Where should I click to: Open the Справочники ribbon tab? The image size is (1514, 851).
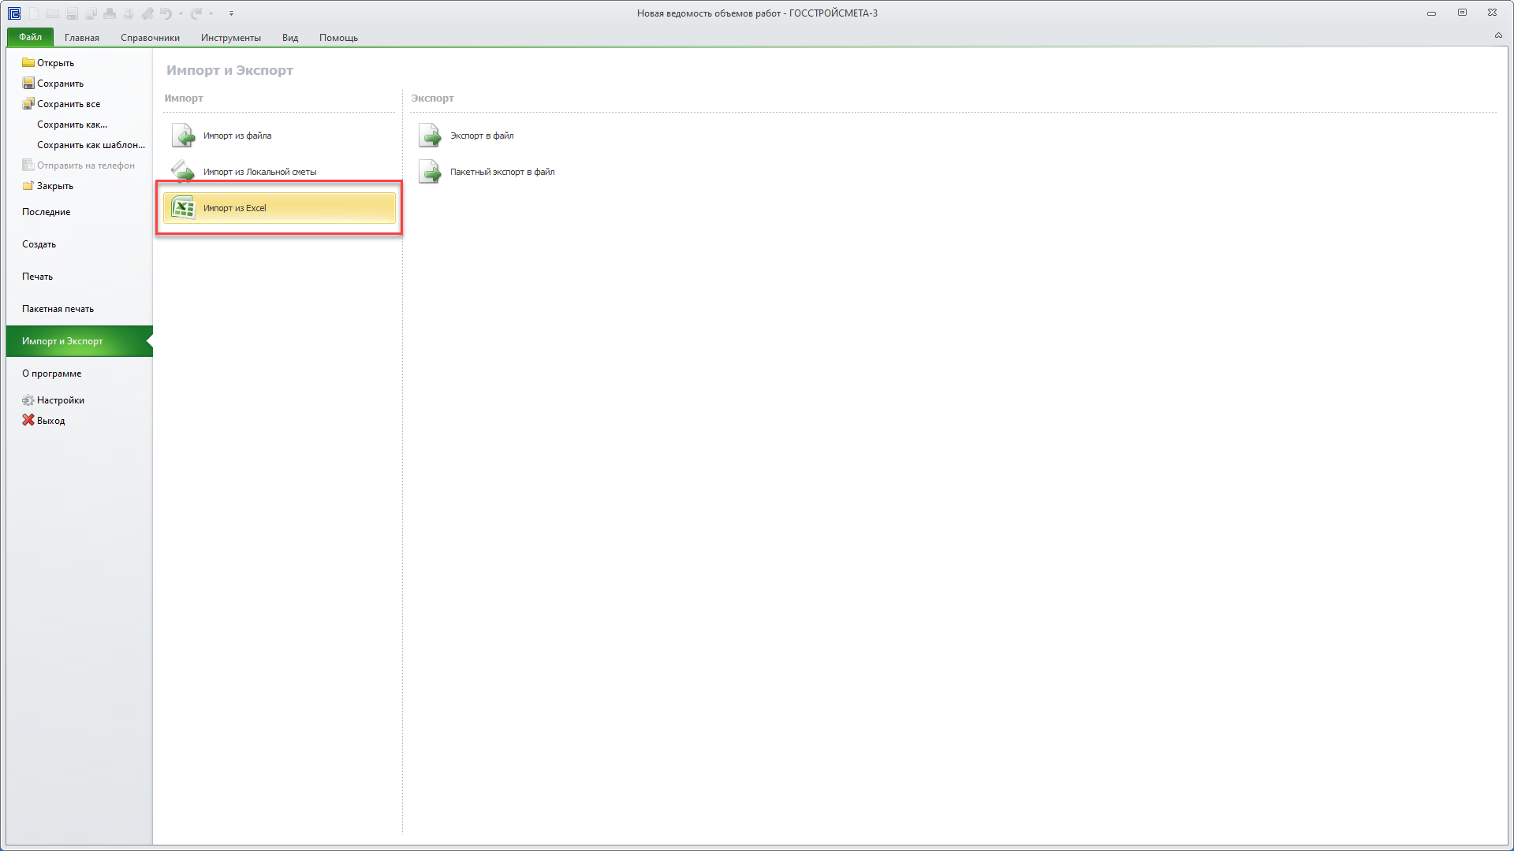coord(150,38)
